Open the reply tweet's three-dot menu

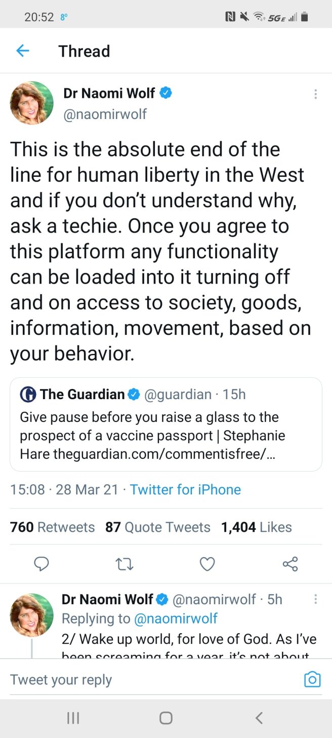(315, 599)
